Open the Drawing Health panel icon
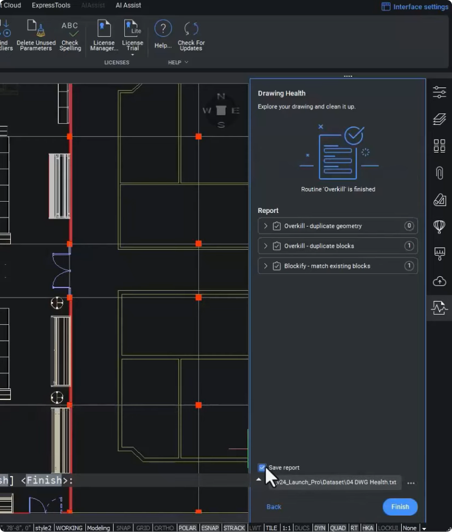The width and height of the screenshot is (452, 532). (439, 308)
